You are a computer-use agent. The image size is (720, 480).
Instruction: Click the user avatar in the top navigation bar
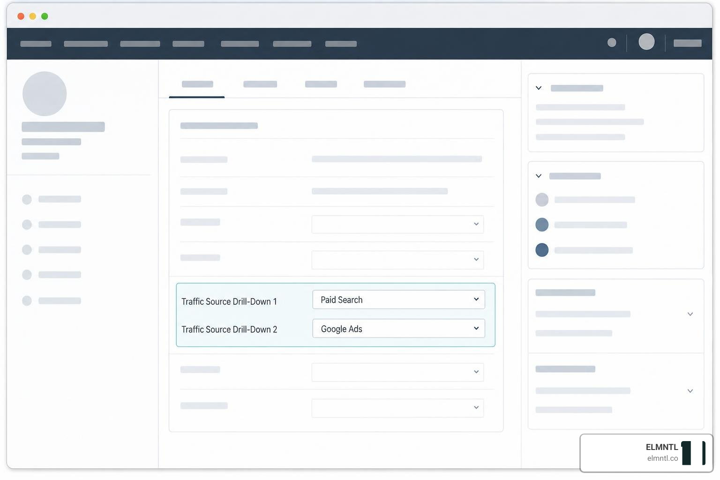point(646,42)
